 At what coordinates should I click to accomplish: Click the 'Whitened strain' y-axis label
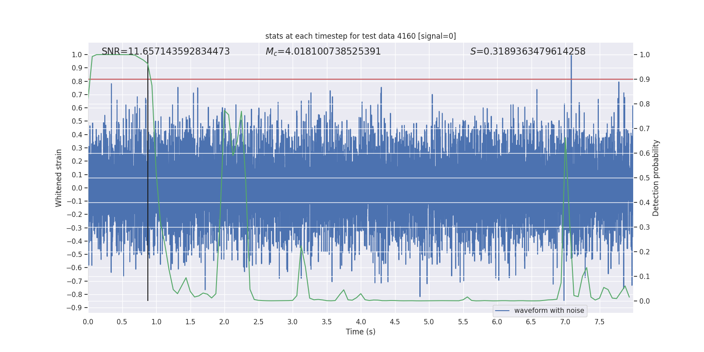59,178
